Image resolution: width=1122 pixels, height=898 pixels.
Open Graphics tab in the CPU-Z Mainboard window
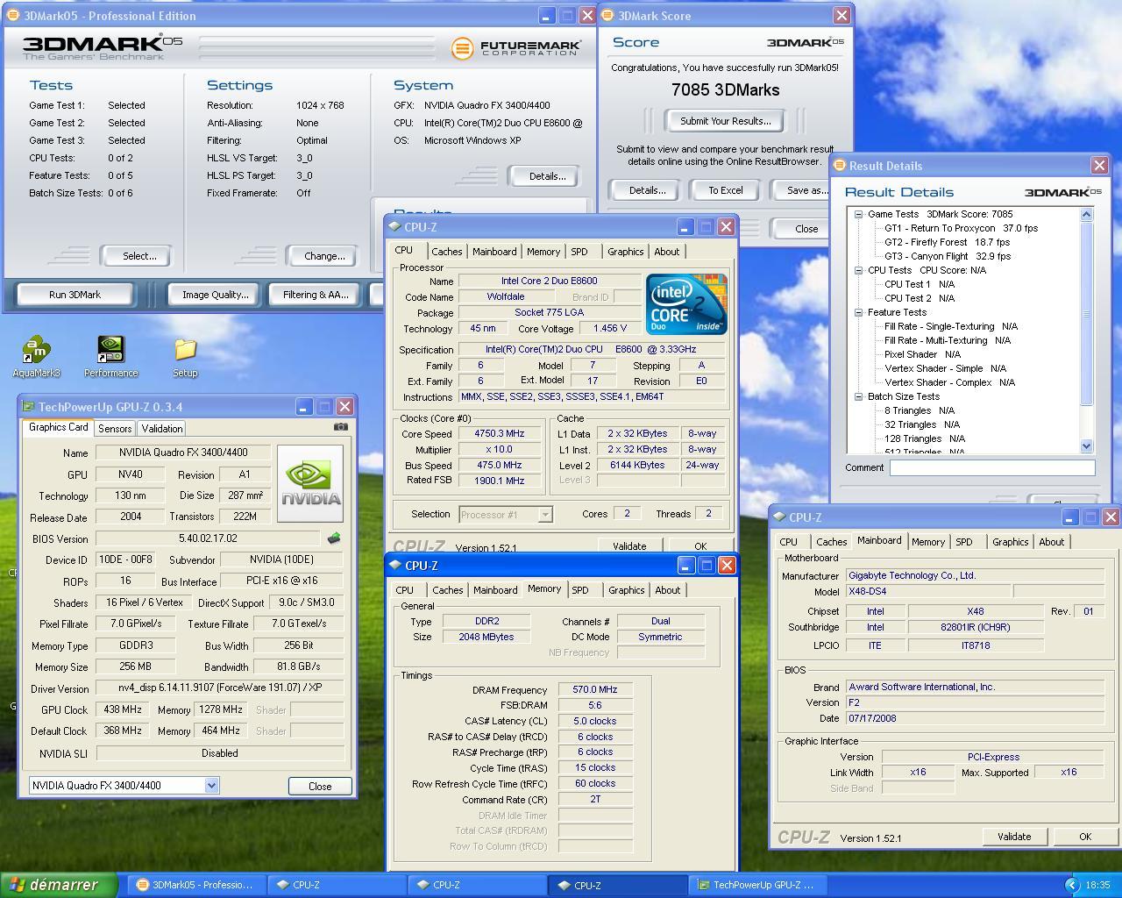click(1010, 542)
